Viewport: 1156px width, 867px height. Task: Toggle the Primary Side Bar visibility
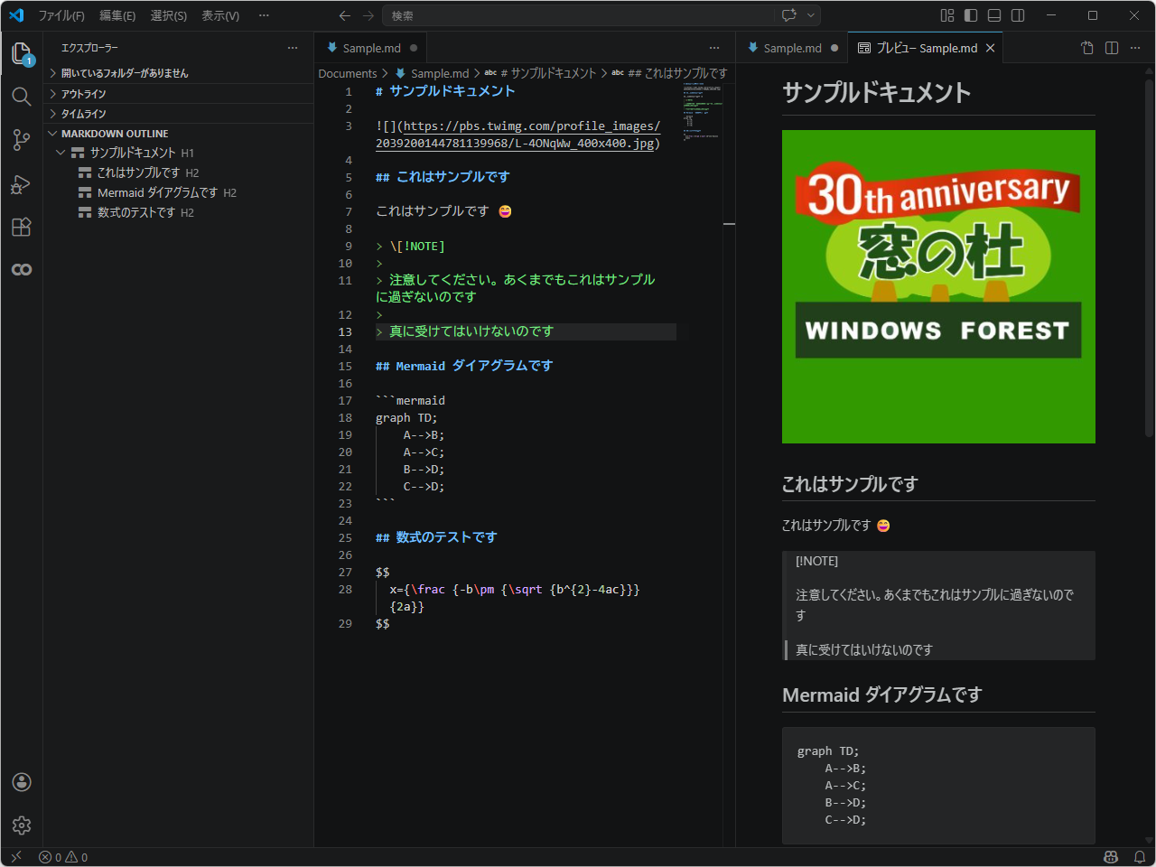969,15
